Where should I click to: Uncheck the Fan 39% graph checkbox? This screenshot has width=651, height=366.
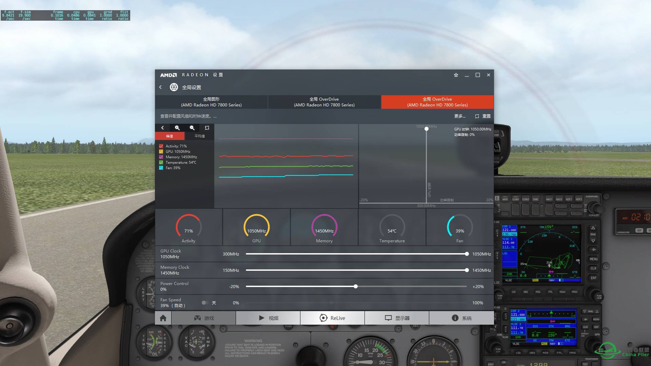[161, 168]
